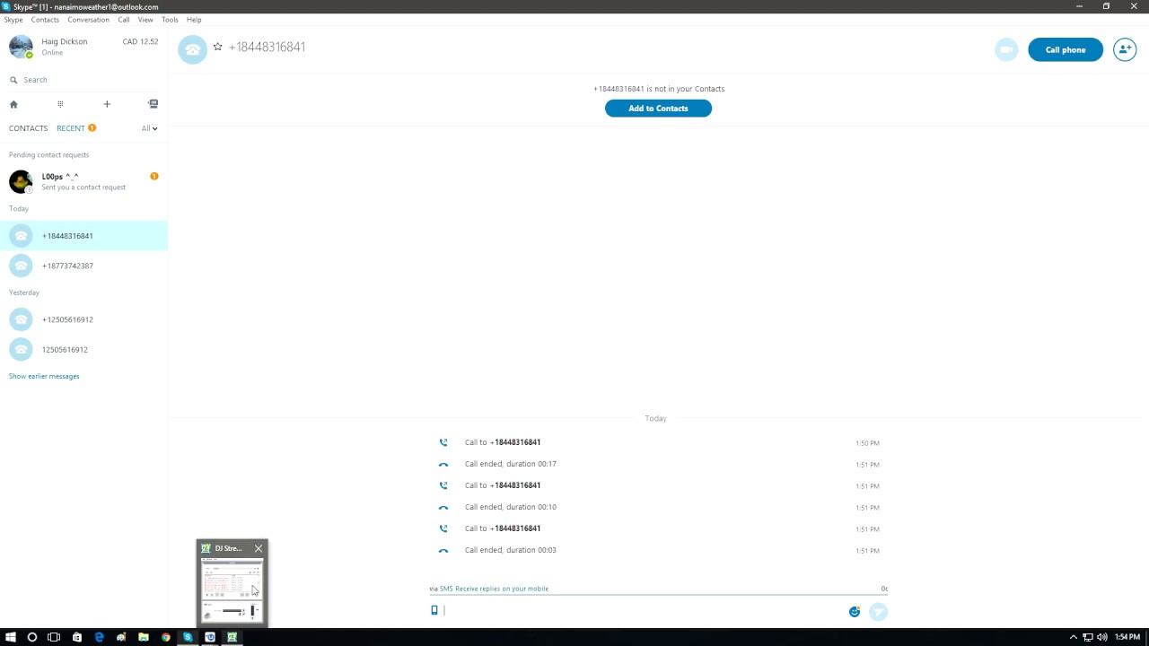Toggle favorite star next to +18448316841 header
This screenshot has width=1149, height=646.
pos(217,47)
